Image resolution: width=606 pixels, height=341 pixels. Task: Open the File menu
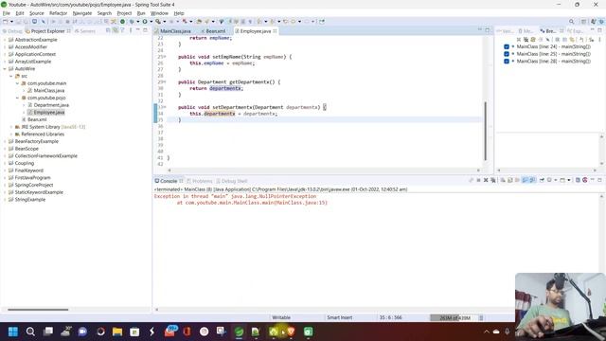[x=7, y=13]
